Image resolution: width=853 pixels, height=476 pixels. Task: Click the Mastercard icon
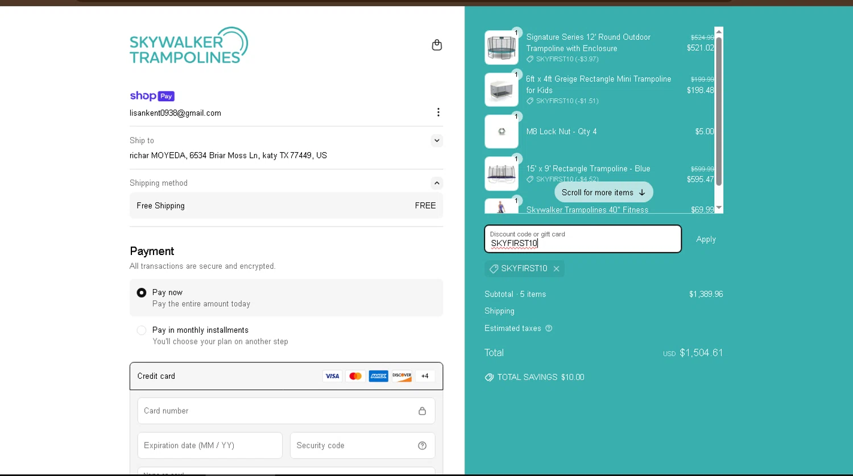355,376
